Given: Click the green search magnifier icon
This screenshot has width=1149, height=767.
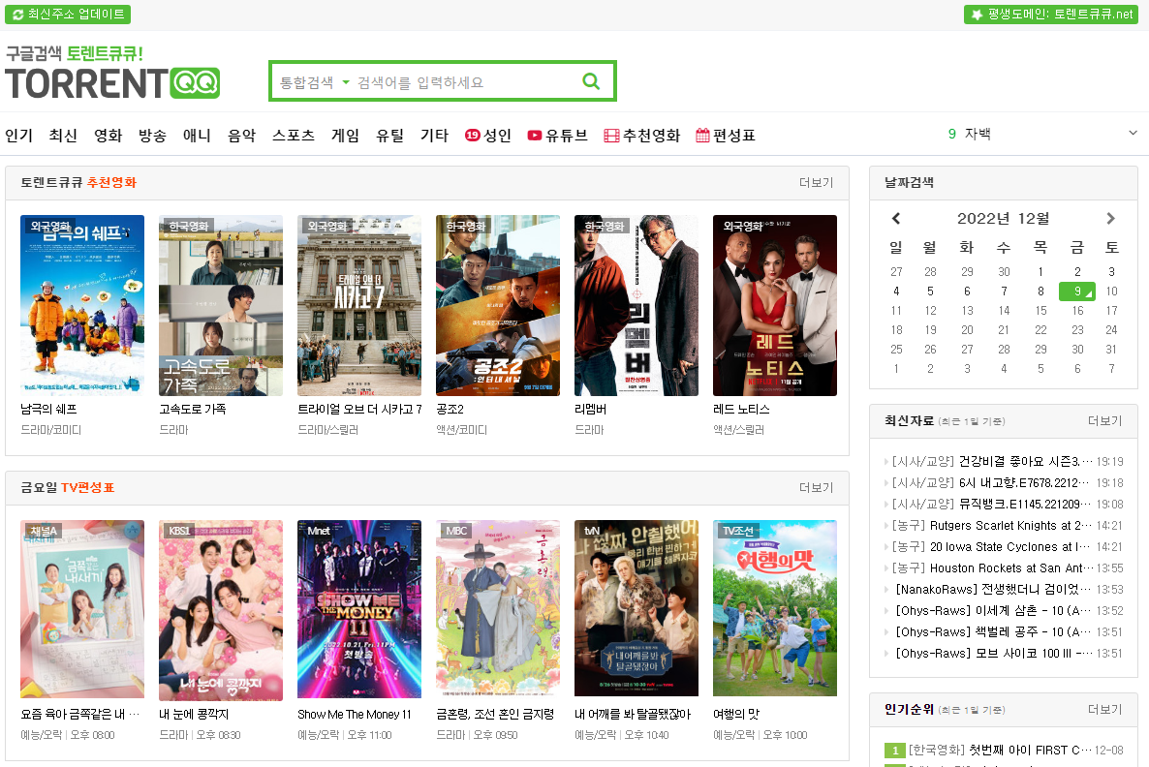Looking at the screenshot, I should click(591, 81).
